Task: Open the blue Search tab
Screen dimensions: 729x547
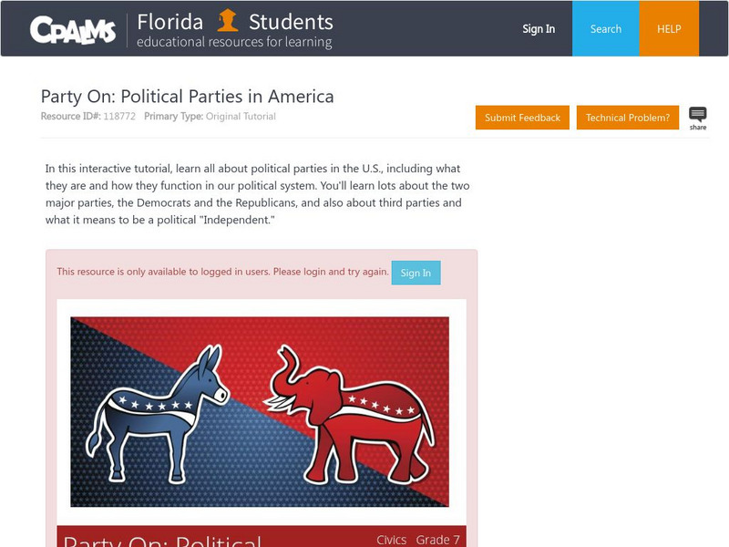Action: [605, 29]
